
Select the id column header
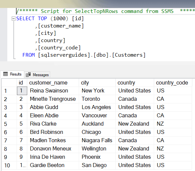pyautogui.click(x=22, y=83)
